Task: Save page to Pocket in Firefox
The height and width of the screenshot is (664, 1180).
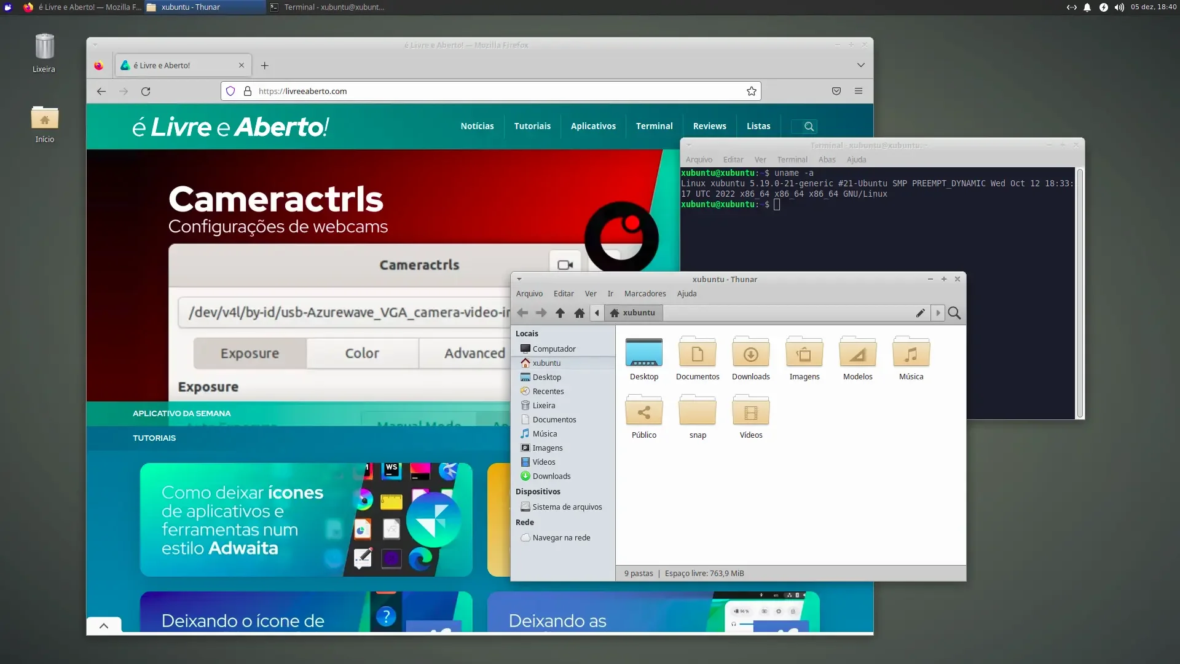Action: pos(836,91)
